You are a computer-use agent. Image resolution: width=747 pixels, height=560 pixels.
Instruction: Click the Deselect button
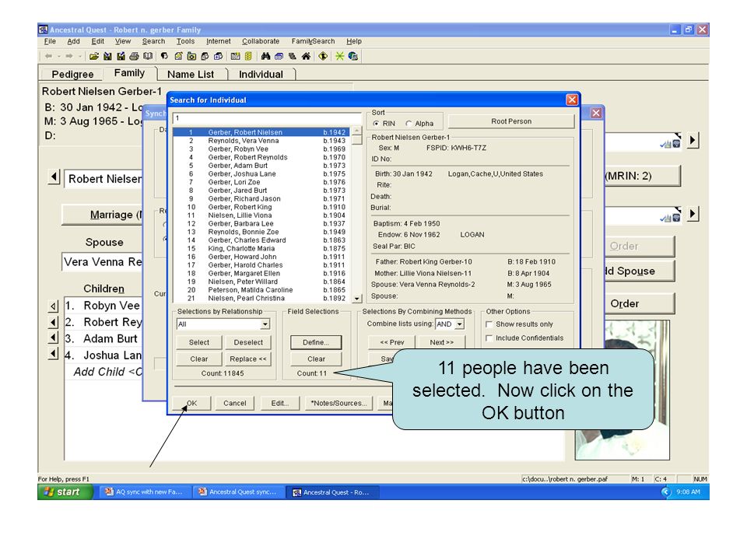pos(248,342)
